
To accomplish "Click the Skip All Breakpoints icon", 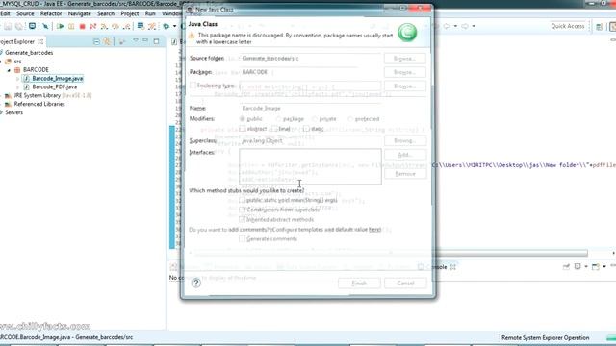I will 45,26.
